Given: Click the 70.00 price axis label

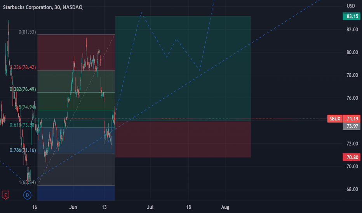Looking at the screenshot, I should (x=352, y=166).
